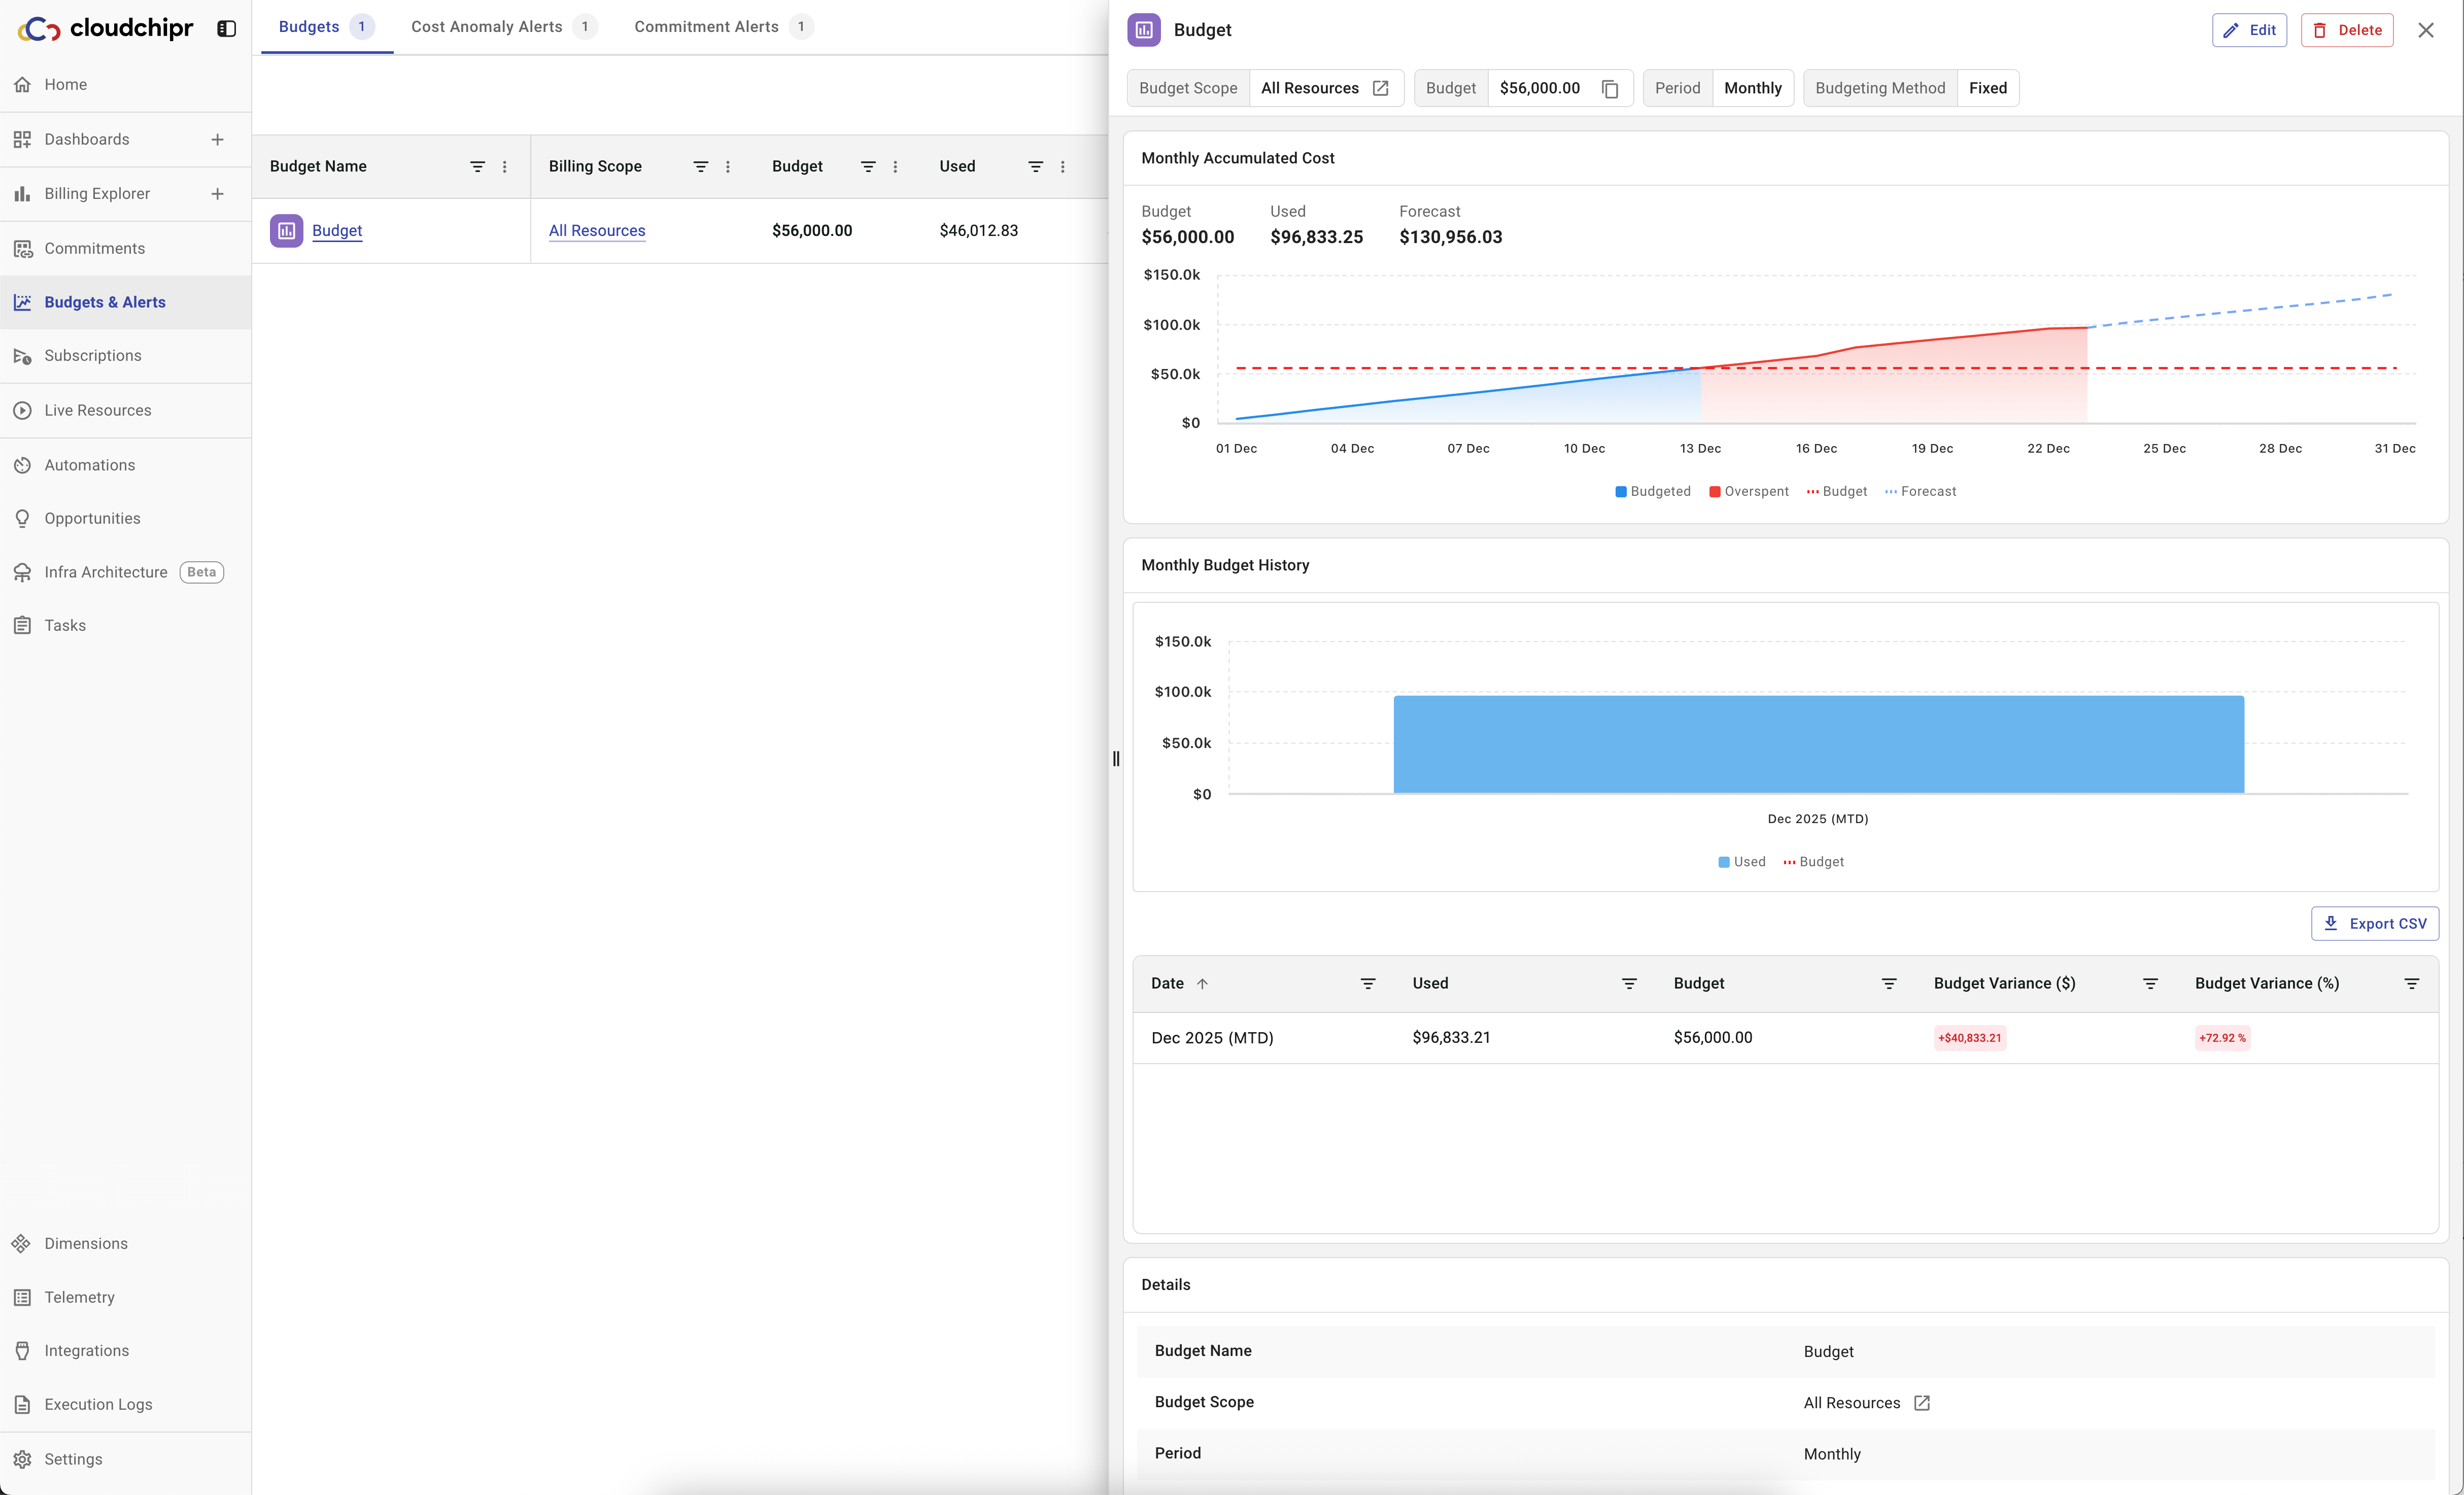Toggle the Overspent legend series
The height and width of the screenshot is (1495, 2464).
tap(1749, 492)
